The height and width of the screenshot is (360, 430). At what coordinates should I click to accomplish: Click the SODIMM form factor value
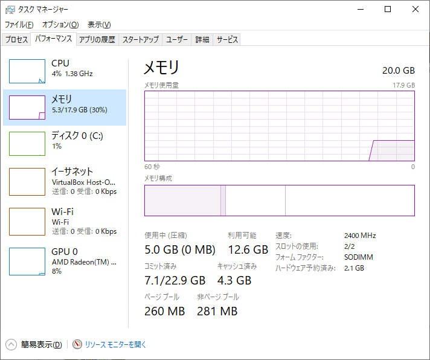coord(359,257)
